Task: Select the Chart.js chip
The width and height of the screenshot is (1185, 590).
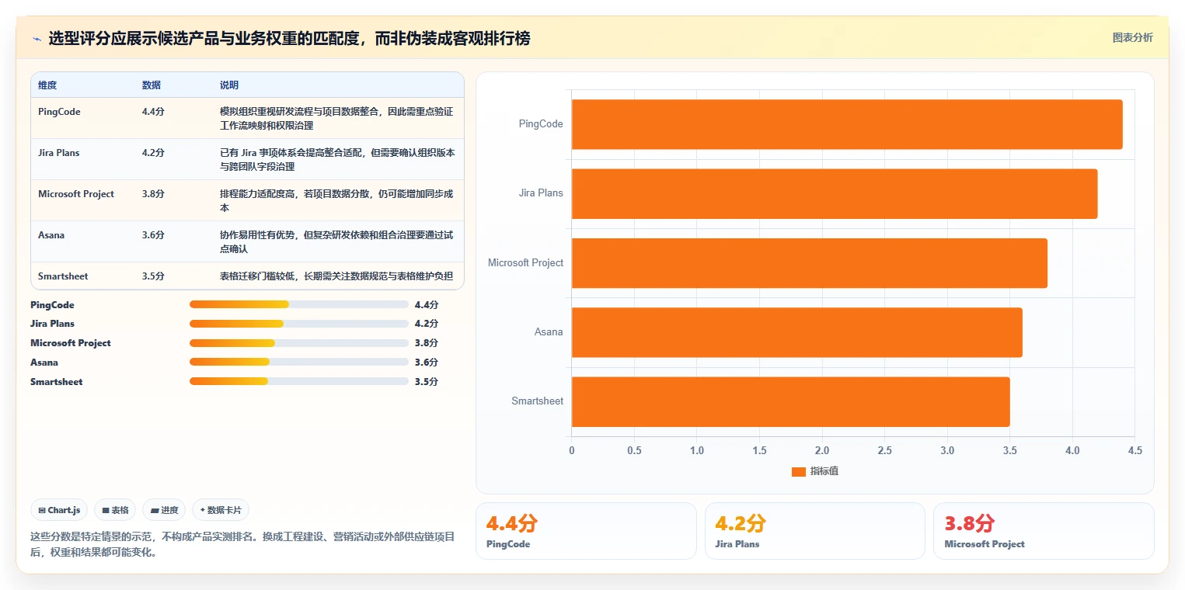Action: click(60, 510)
